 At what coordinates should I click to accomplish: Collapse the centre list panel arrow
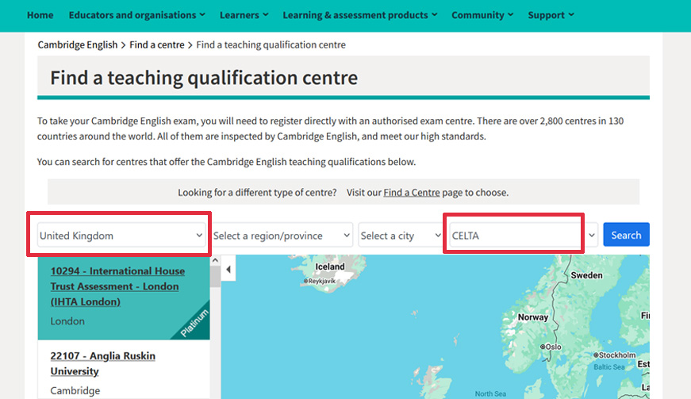point(228,270)
